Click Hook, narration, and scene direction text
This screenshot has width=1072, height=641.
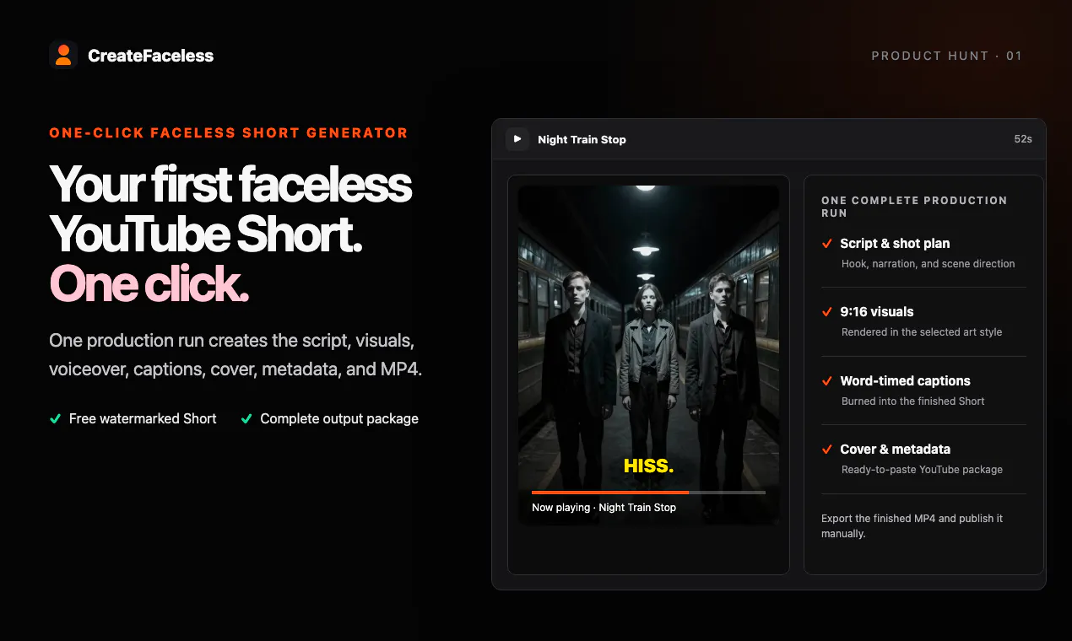tap(928, 264)
